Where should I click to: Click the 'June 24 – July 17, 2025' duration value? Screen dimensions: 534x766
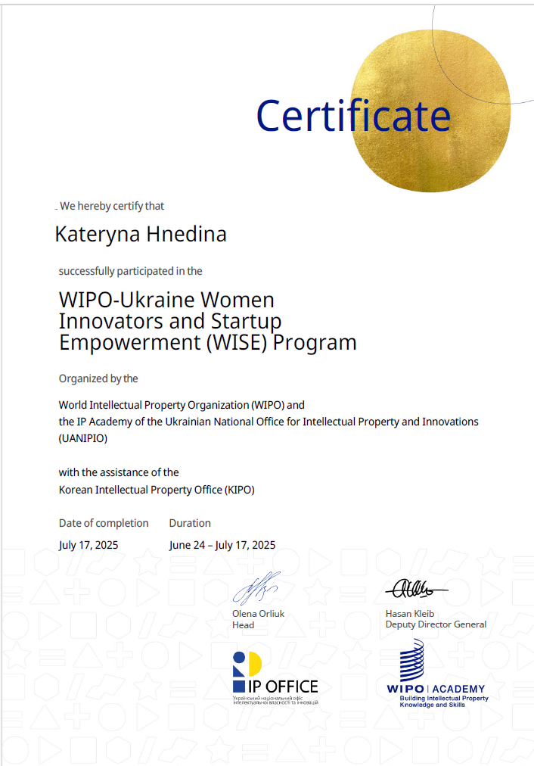click(x=222, y=545)
